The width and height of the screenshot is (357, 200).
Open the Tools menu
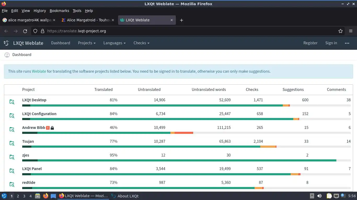click(77, 11)
